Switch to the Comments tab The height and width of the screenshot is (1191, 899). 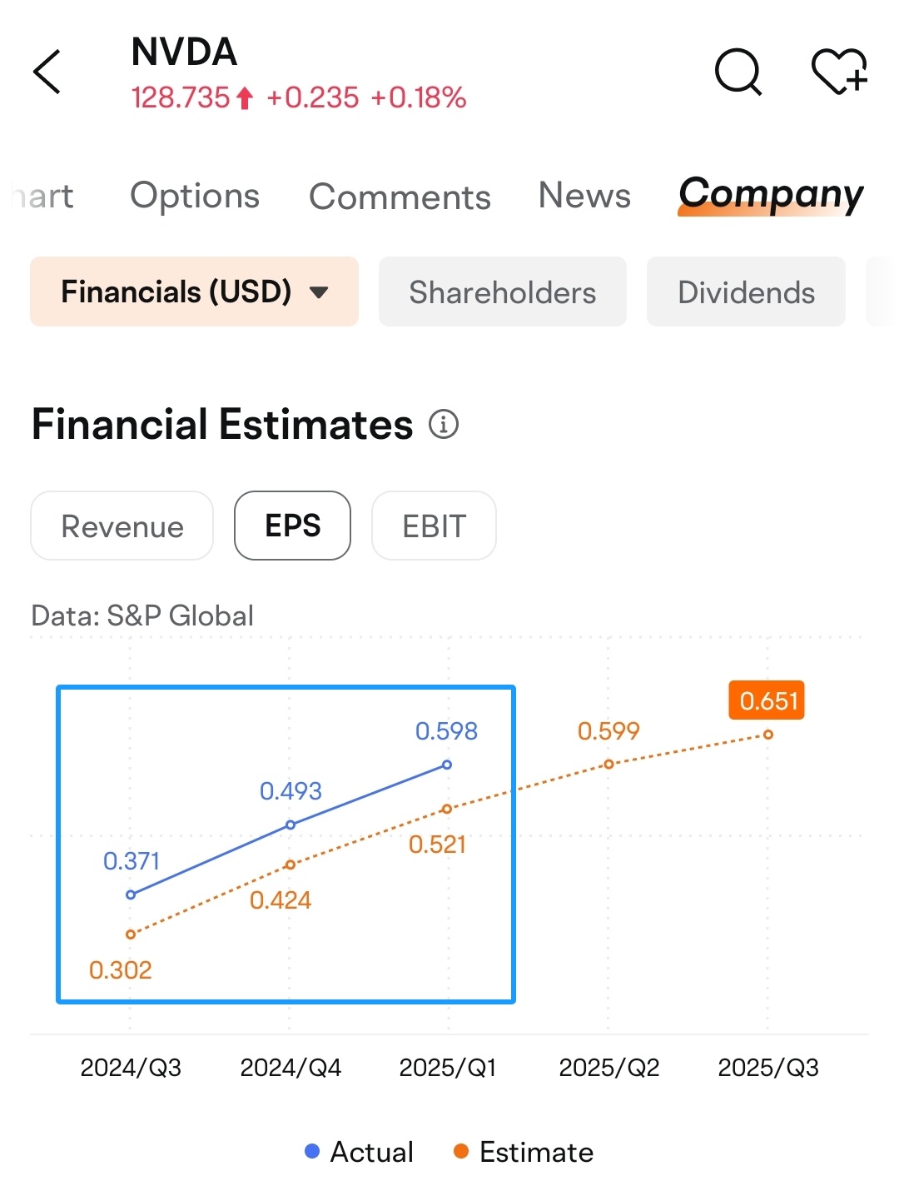point(400,197)
